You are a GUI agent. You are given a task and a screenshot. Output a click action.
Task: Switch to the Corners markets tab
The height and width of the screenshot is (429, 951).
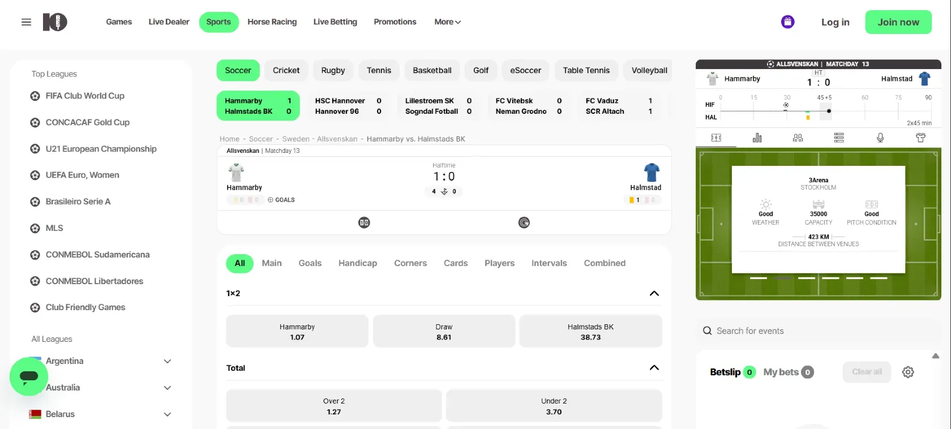pos(410,263)
